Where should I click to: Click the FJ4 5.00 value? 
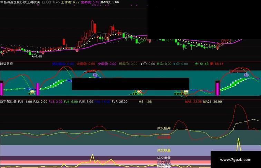tap(71, 102)
